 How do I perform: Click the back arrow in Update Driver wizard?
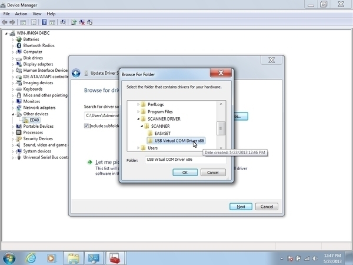(x=76, y=73)
